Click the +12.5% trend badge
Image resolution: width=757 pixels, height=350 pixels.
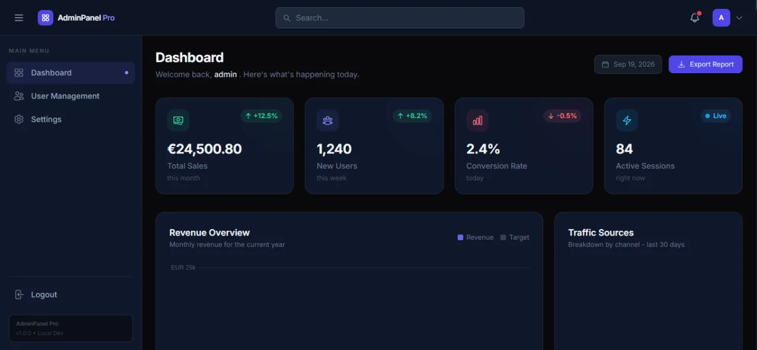(x=261, y=116)
